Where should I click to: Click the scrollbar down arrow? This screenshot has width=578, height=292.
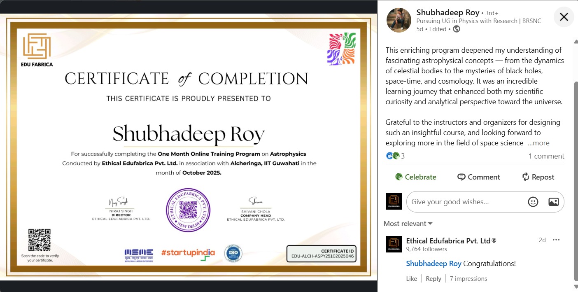point(576,287)
